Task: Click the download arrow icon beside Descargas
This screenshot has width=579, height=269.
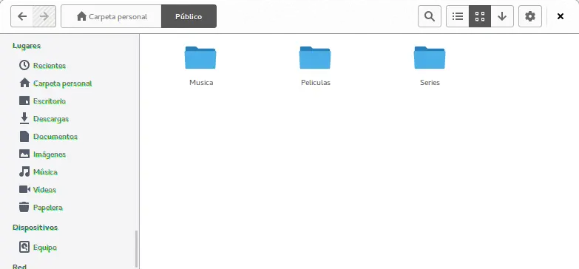Action: (24, 118)
